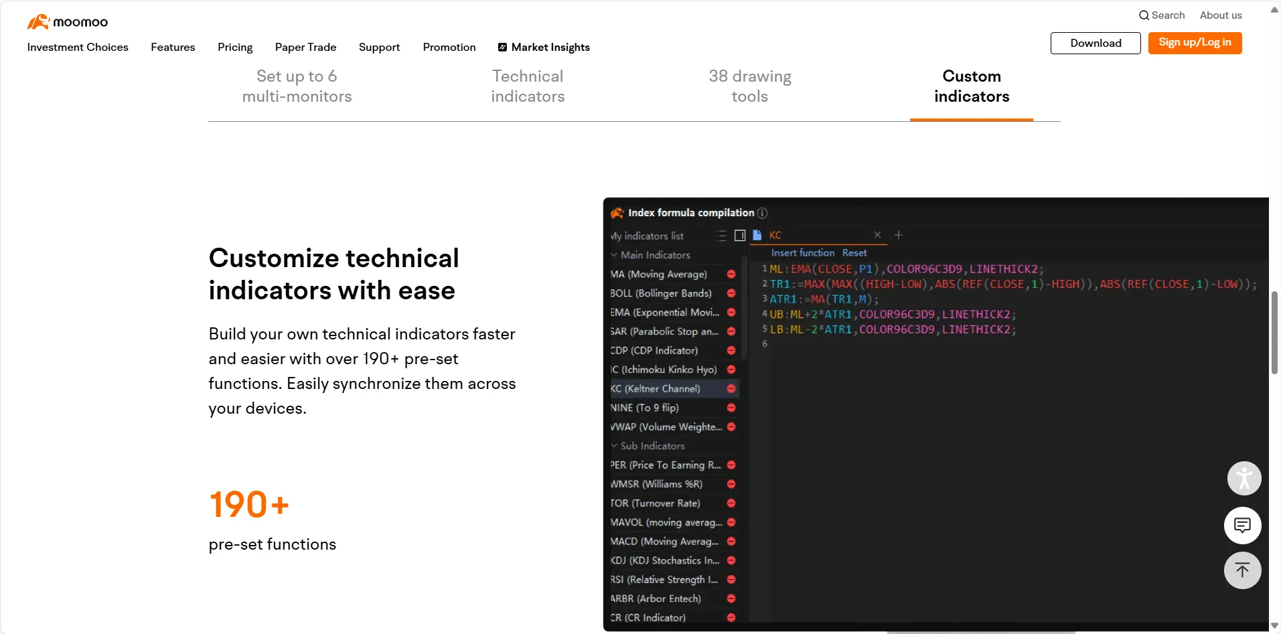The image size is (1281, 634).
Task: Open the Search magnifier icon
Action: pyautogui.click(x=1144, y=15)
